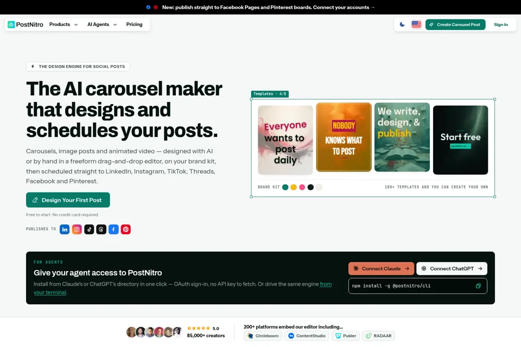Viewport: 521px width, 347px height.
Task: Select the cream brand kit color
Action: pos(319,187)
